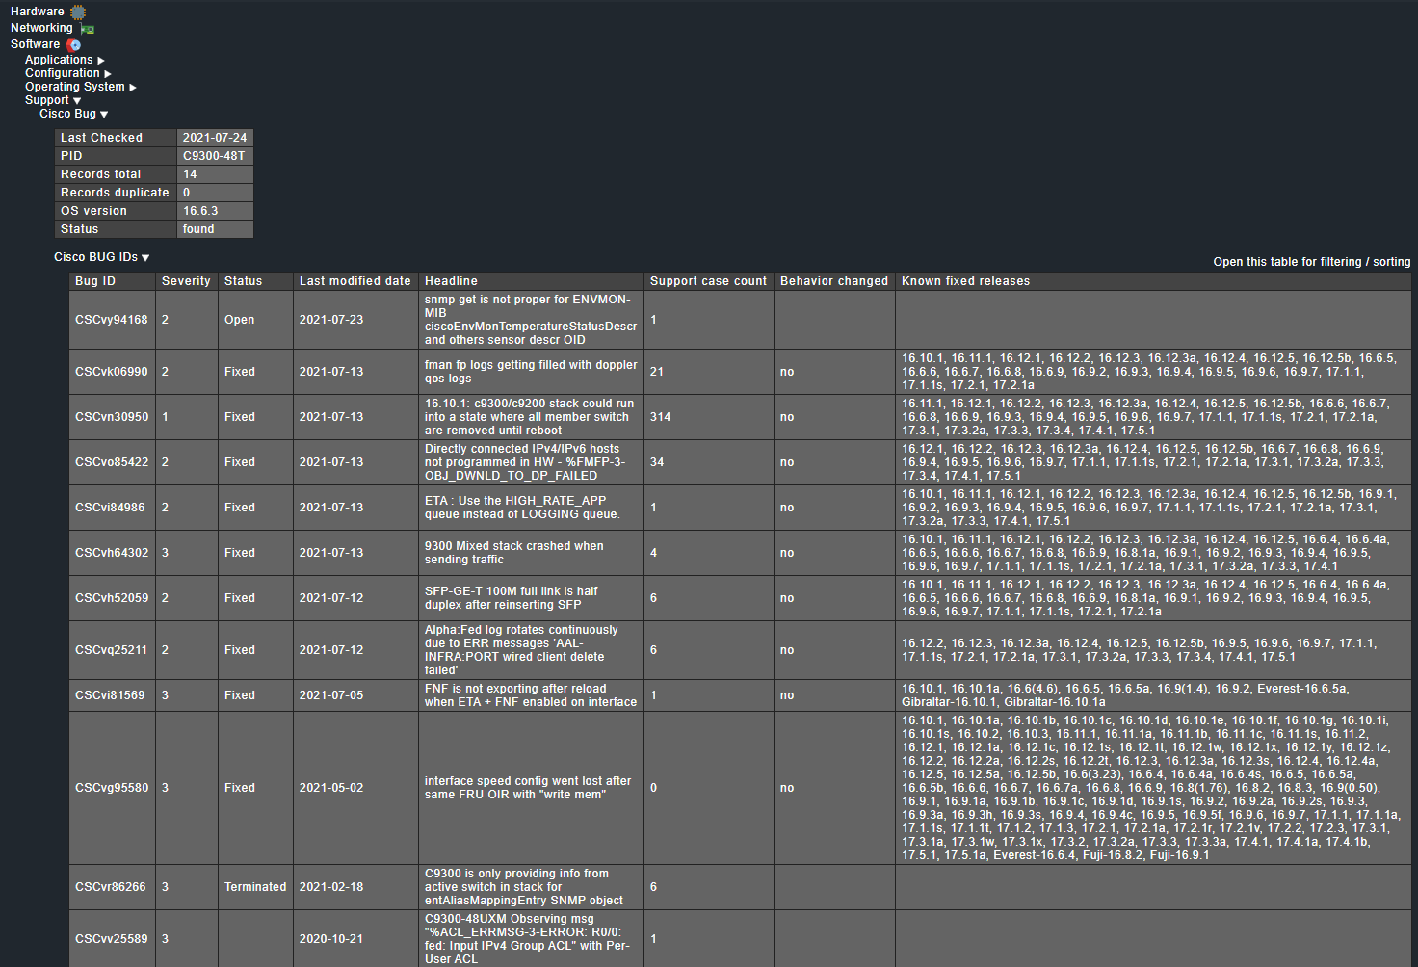Select bug ID CSCvq25211
The height and width of the screenshot is (967, 1418).
point(112,650)
